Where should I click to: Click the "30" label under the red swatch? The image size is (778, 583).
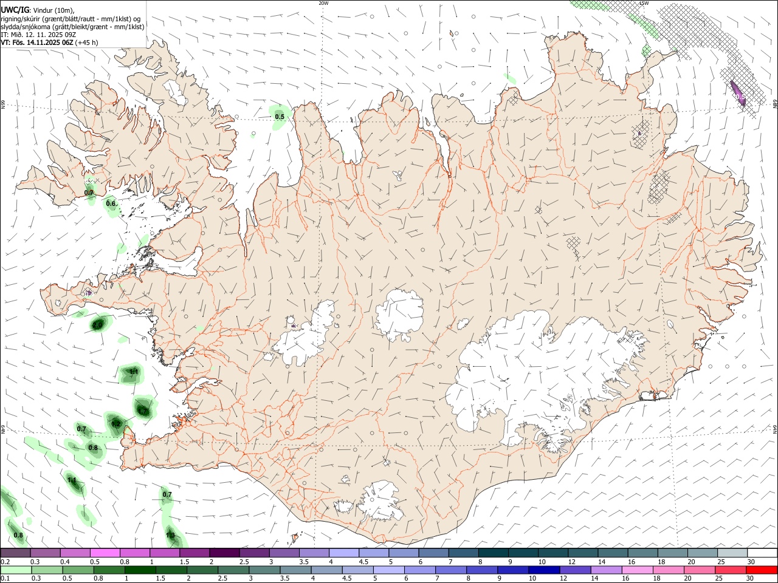(751, 579)
